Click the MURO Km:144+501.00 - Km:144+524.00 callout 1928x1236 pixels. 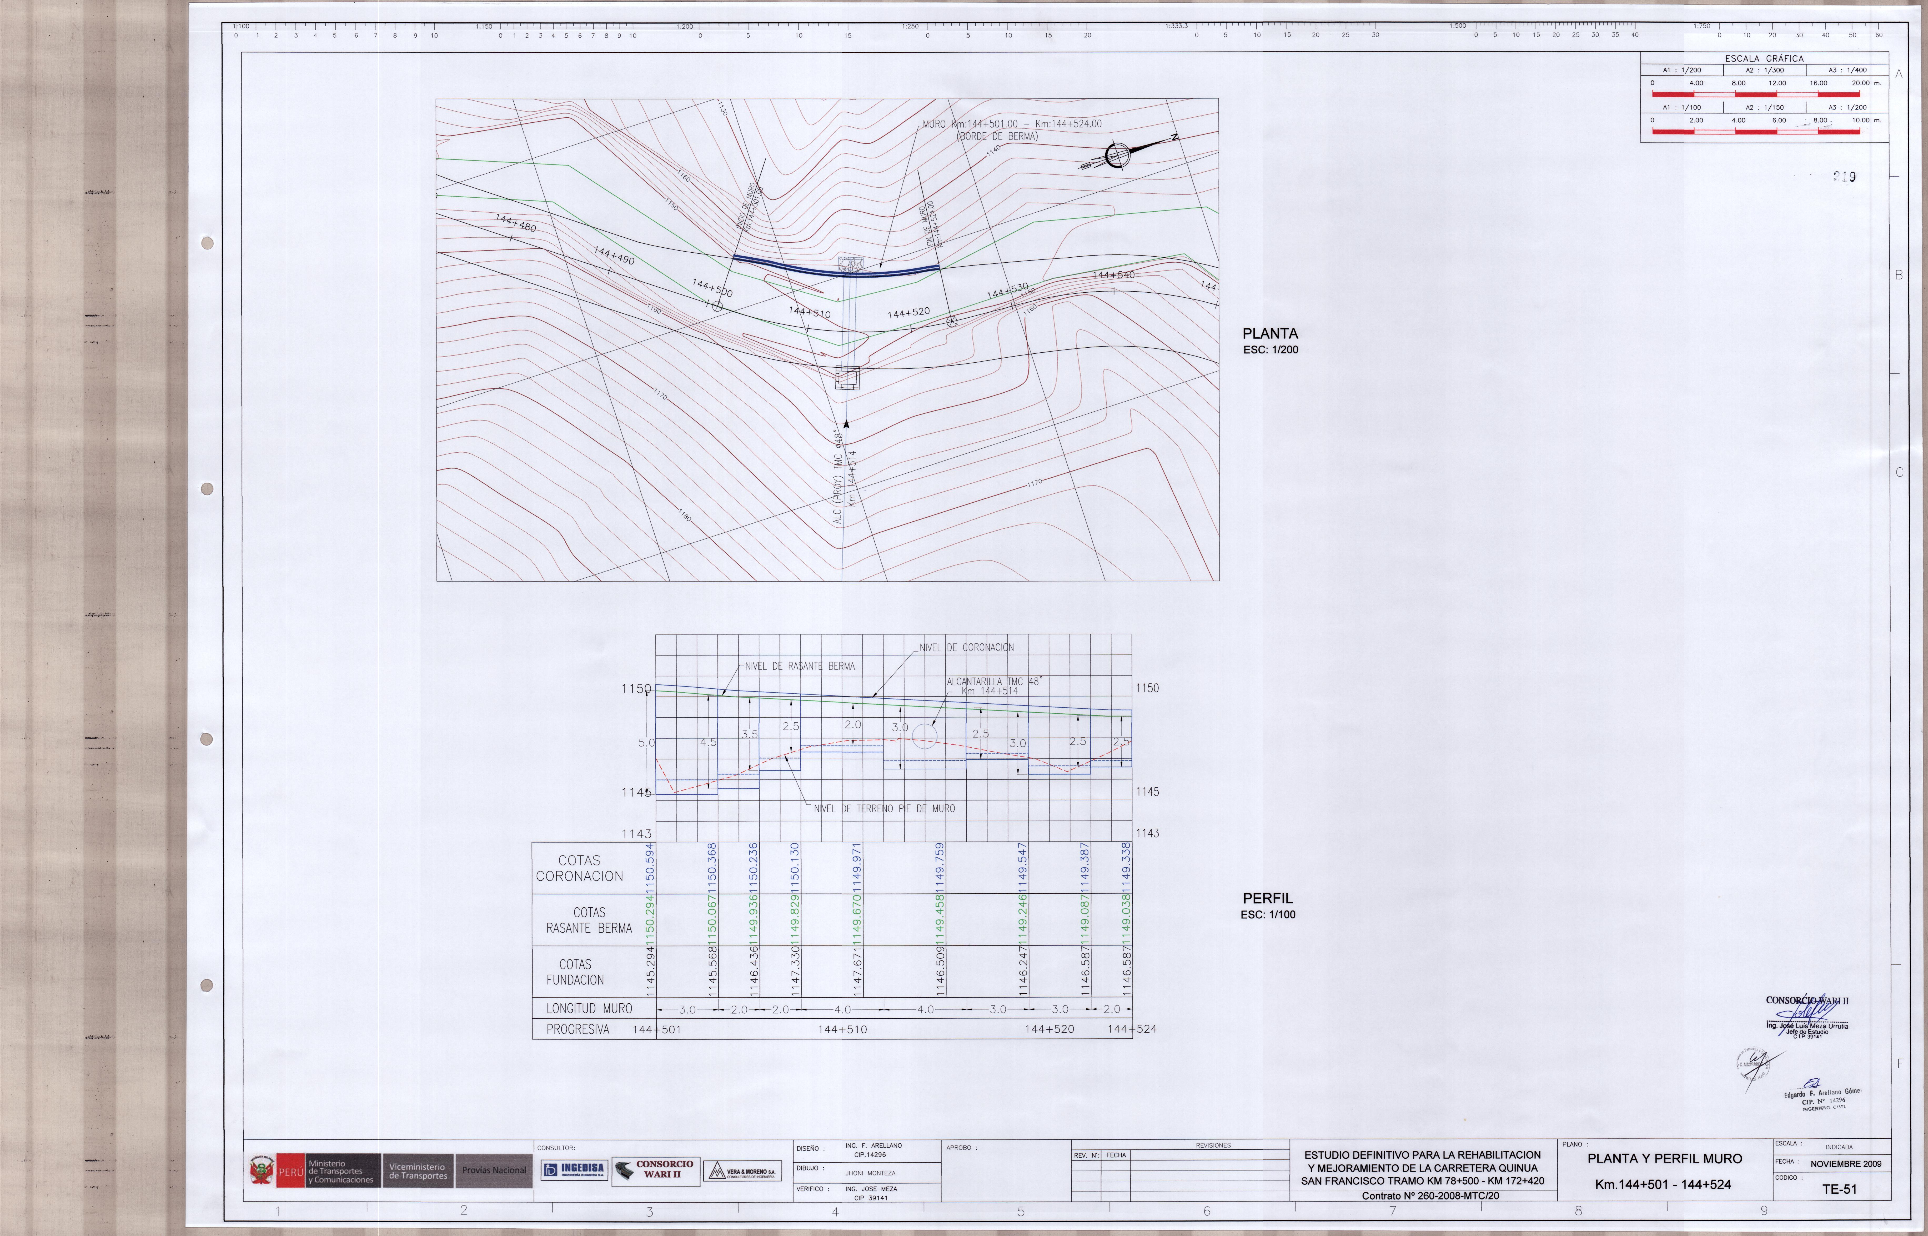[1012, 124]
